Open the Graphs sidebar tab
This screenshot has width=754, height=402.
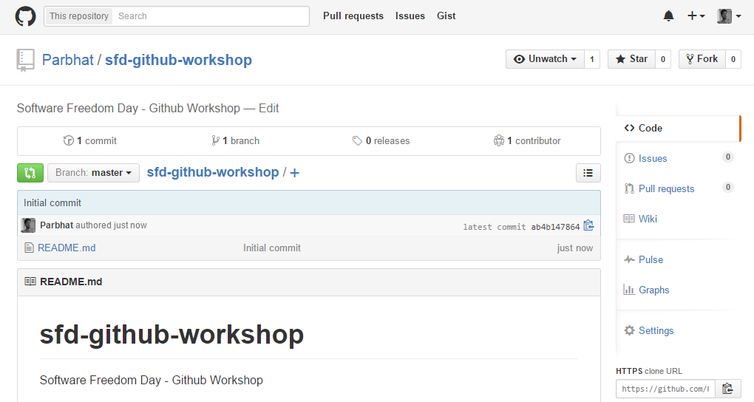click(678, 290)
